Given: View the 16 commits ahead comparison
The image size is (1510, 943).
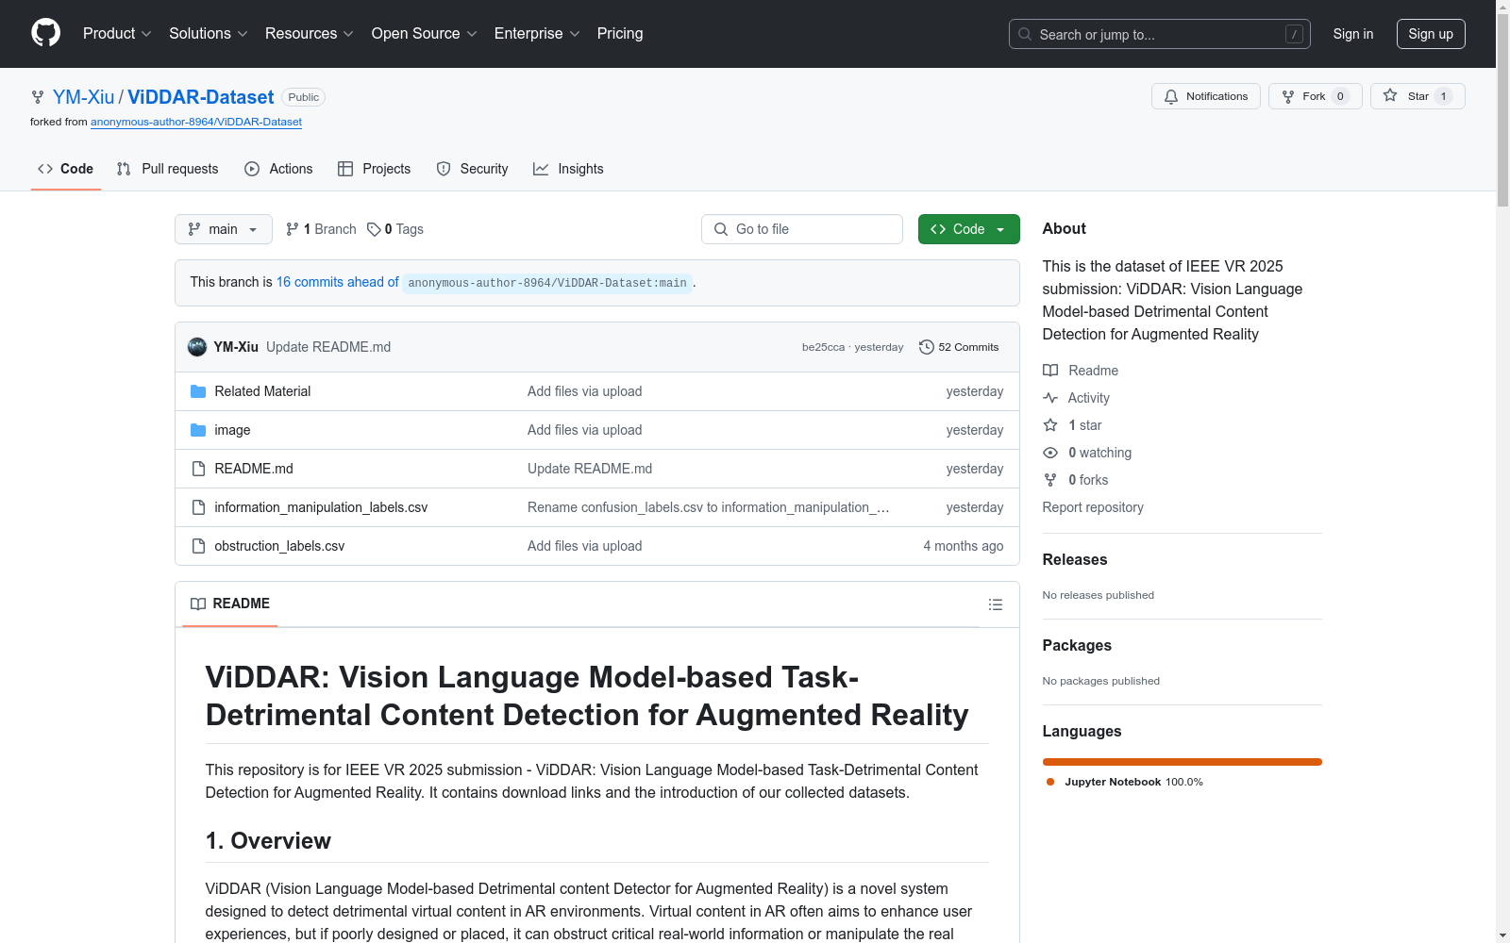Looking at the screenshot, I should [x=338, y=282].
